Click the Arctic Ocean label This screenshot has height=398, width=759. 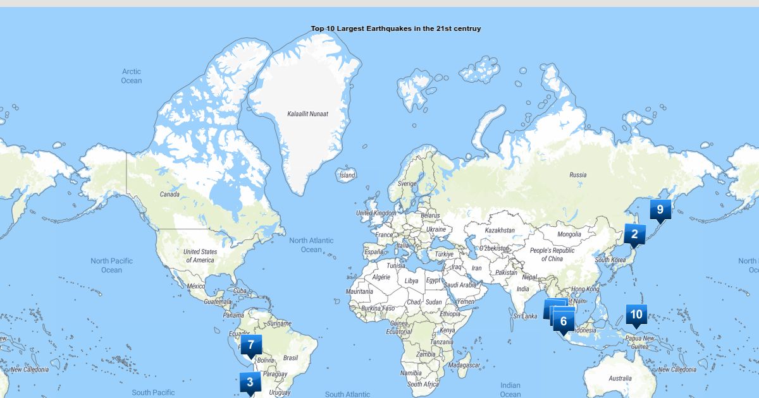[x=132, y=76]
